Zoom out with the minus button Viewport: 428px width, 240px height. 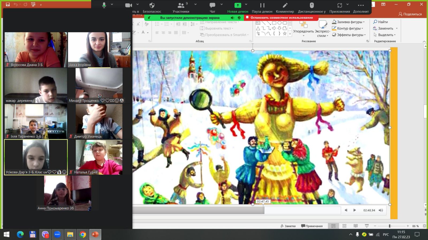pyautogui.click(x=375, y=226)
